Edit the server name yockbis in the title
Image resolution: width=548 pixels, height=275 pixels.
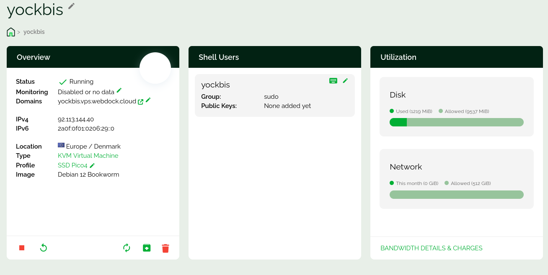(x=72, y=6)
